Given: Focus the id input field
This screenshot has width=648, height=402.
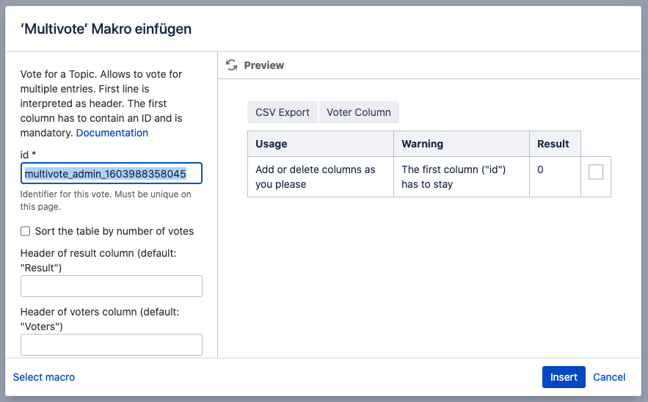Looking at the screenshot, I should (x=111, y=173).
